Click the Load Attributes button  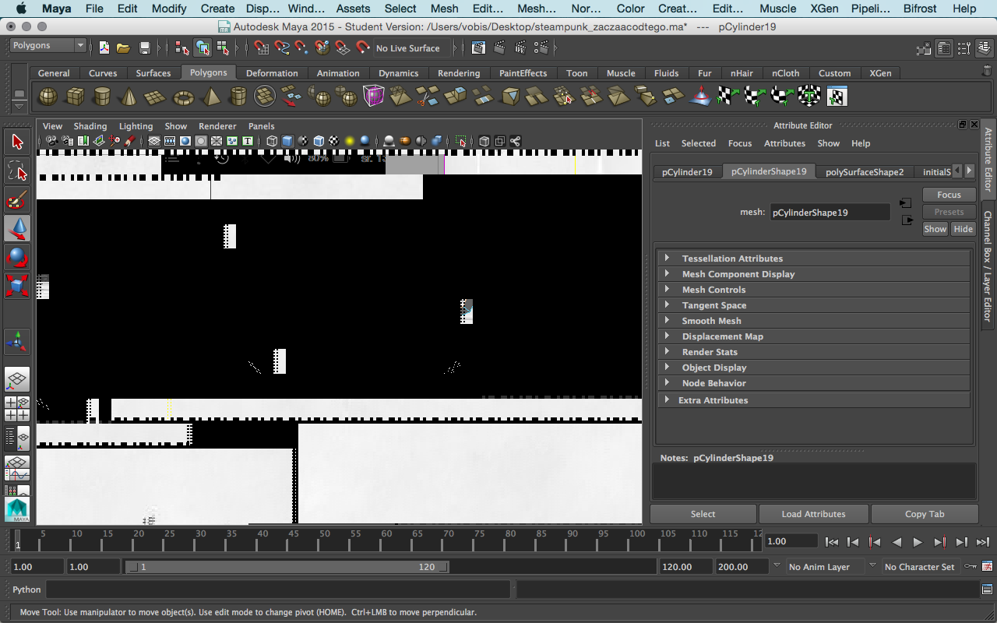click(x=813, y=514)
